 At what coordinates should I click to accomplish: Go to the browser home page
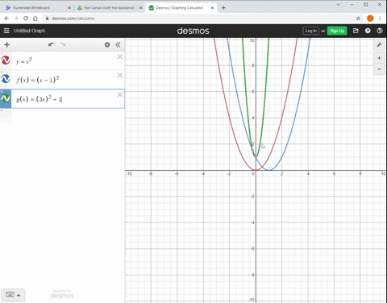click(35, 19)
